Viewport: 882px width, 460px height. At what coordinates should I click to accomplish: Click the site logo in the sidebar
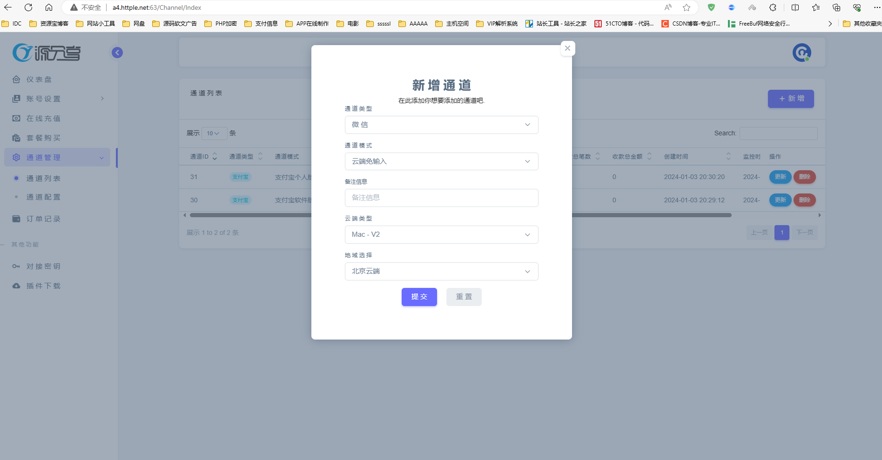[47, 53]
